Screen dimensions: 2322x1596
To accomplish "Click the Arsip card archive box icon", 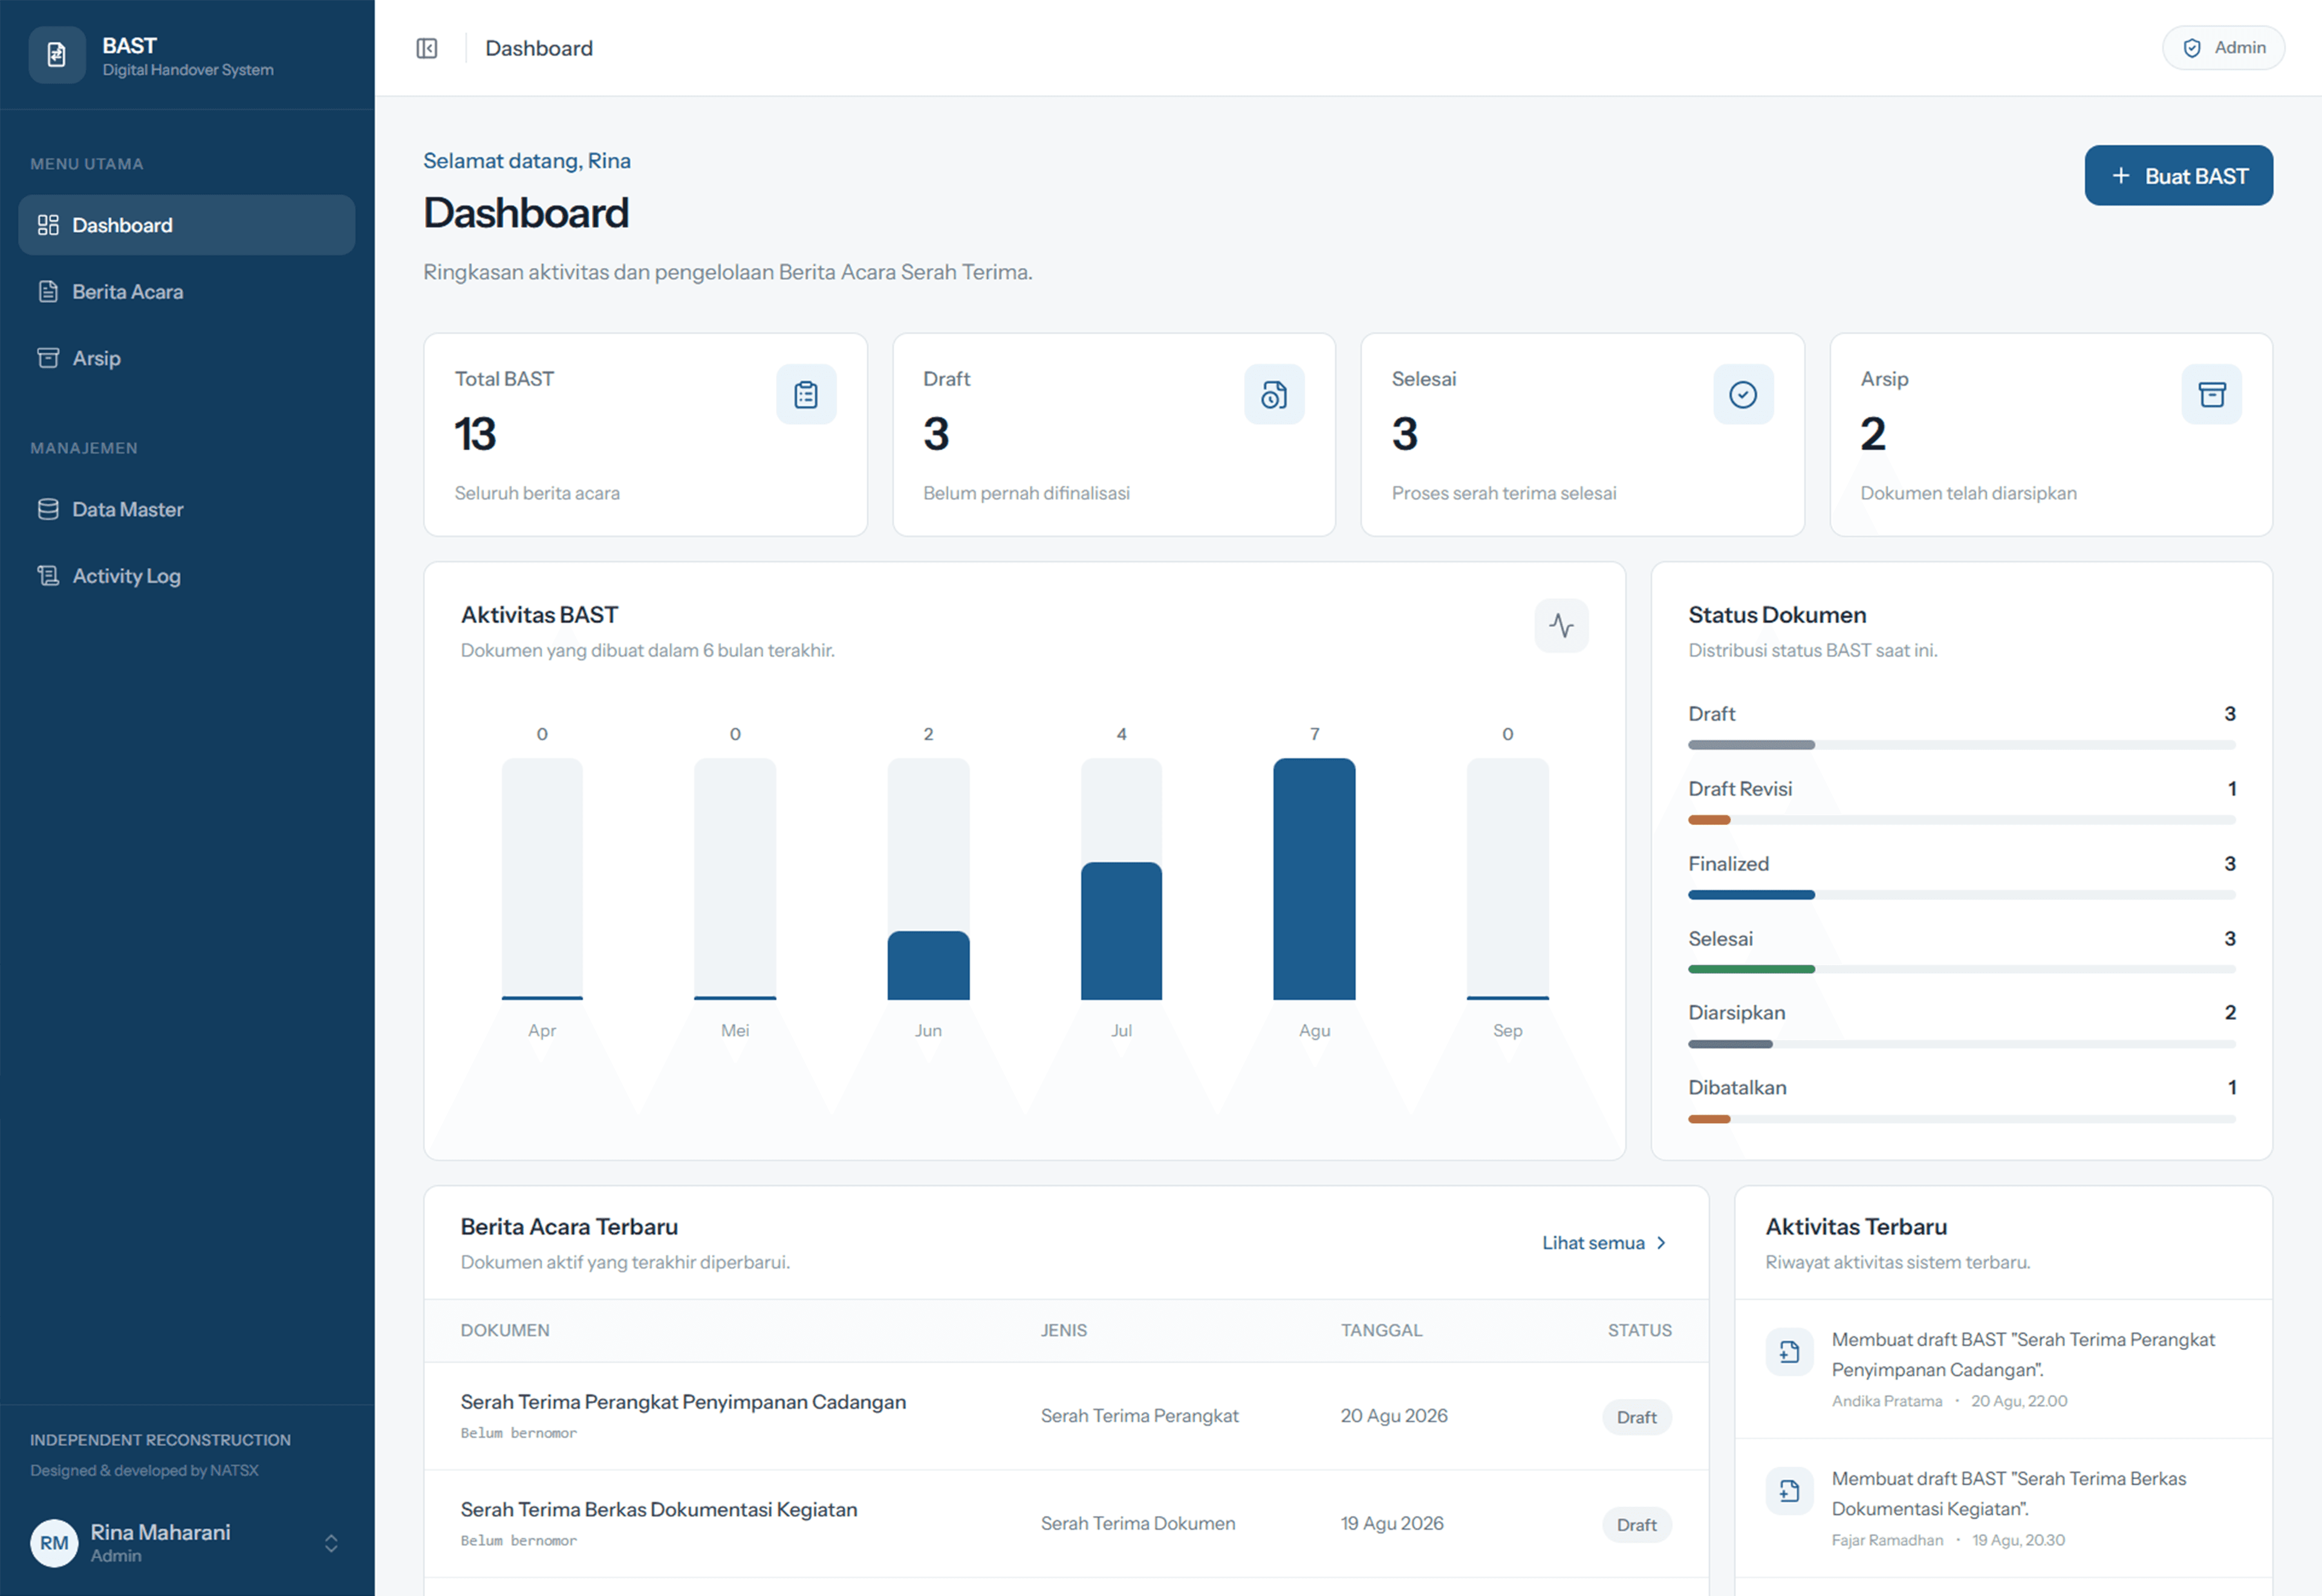I will (2212, 395).
